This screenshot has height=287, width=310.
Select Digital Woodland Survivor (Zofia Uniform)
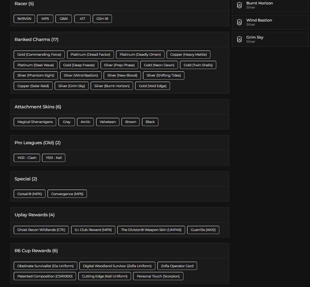[x=117, y=266]
